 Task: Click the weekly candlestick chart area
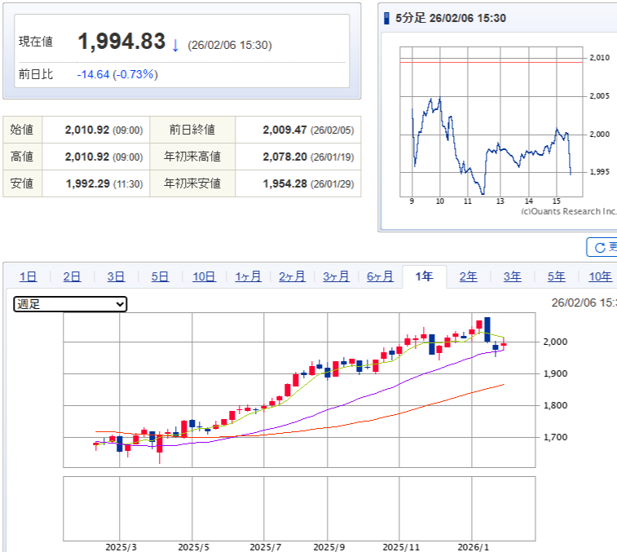tap(299, 390)
